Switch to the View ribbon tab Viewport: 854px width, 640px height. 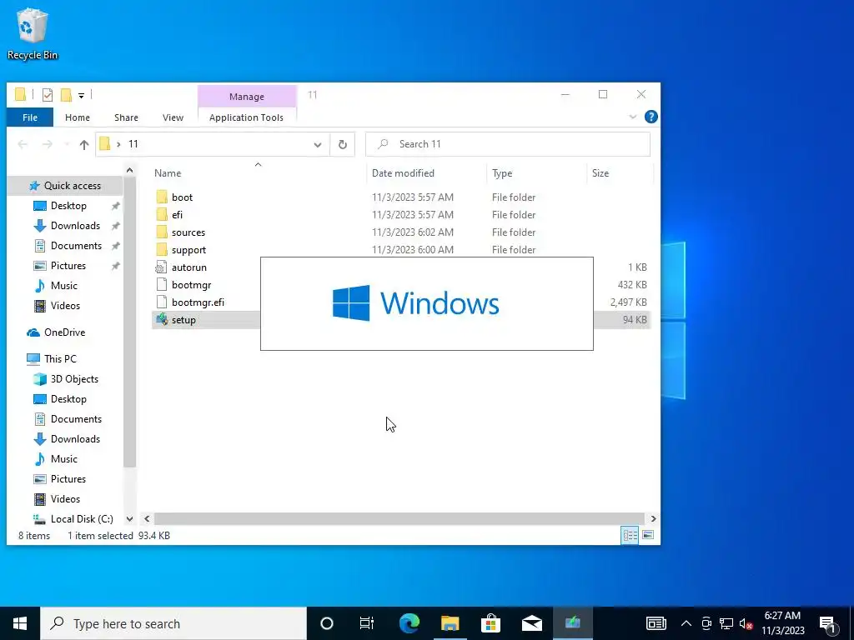[x=173, y=117]
